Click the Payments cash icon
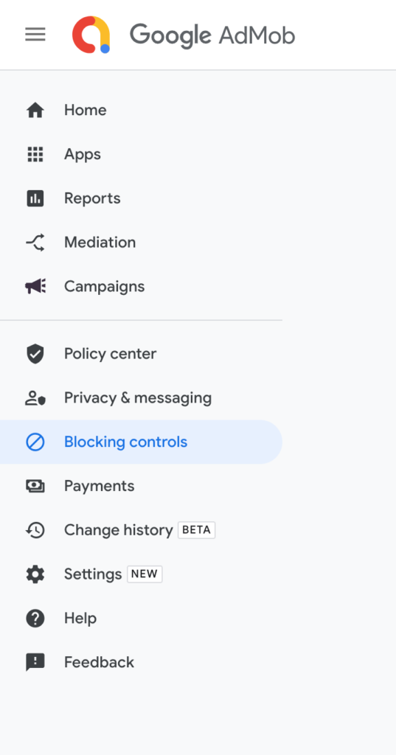 pyautogui.click(x=35, y=487)
